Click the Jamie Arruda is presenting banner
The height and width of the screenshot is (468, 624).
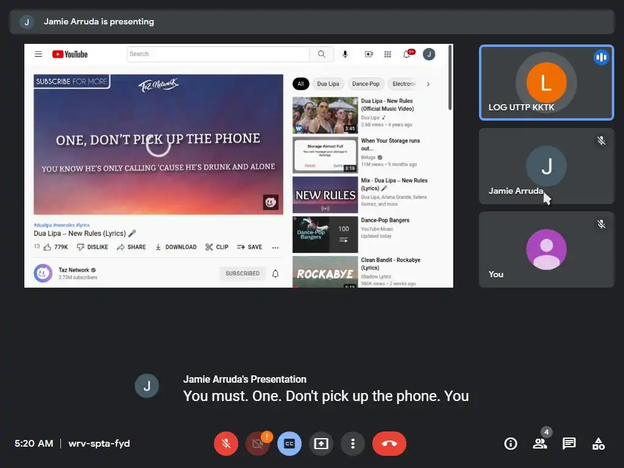(312, 22)
